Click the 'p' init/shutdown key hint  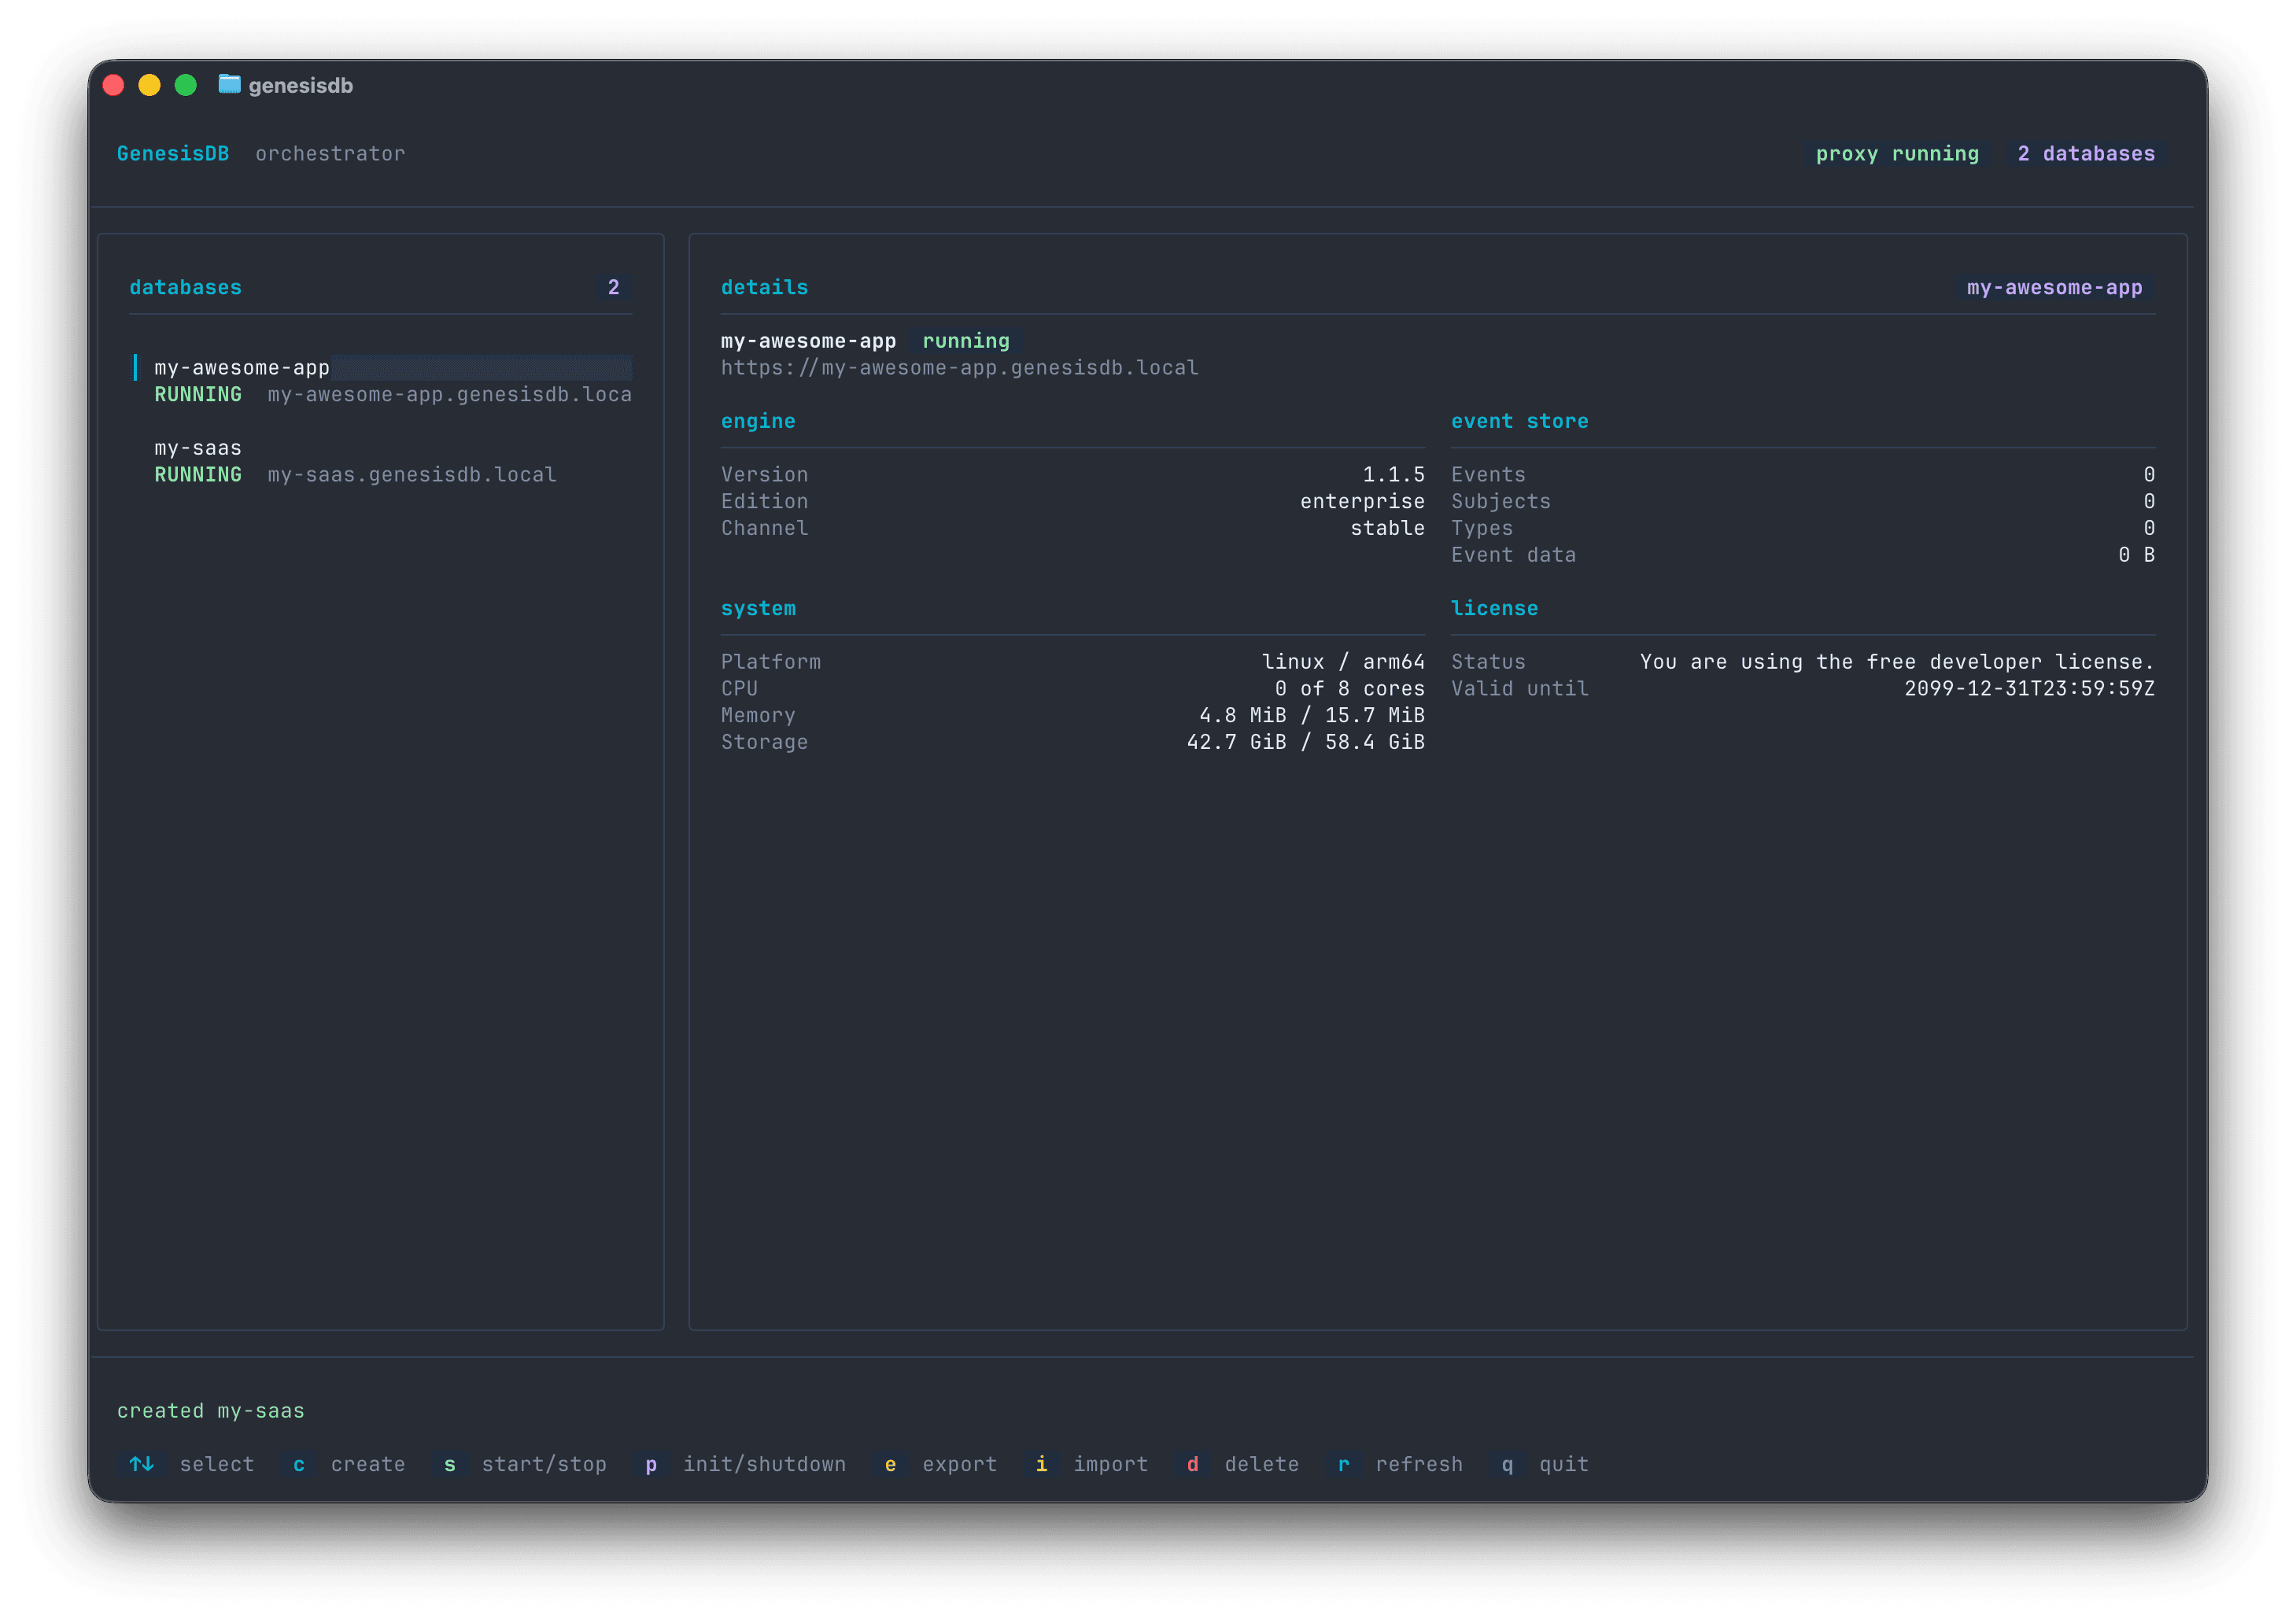click(x=651, y=1464)
